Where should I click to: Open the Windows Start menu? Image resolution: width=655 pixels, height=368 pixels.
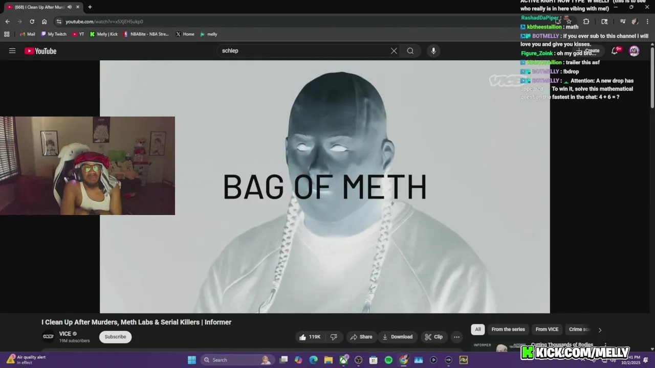click(x=191, y=360)
